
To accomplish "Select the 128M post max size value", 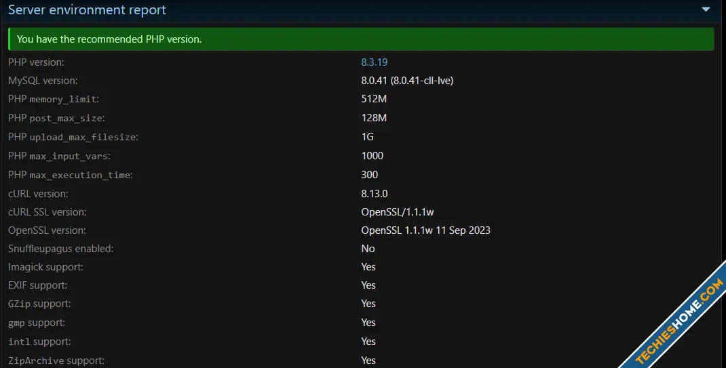I will click(374, 118).
